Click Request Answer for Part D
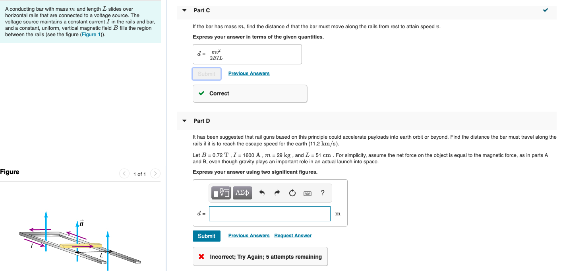The width and height of the screenshot is (563, 271). coord(293,235)
